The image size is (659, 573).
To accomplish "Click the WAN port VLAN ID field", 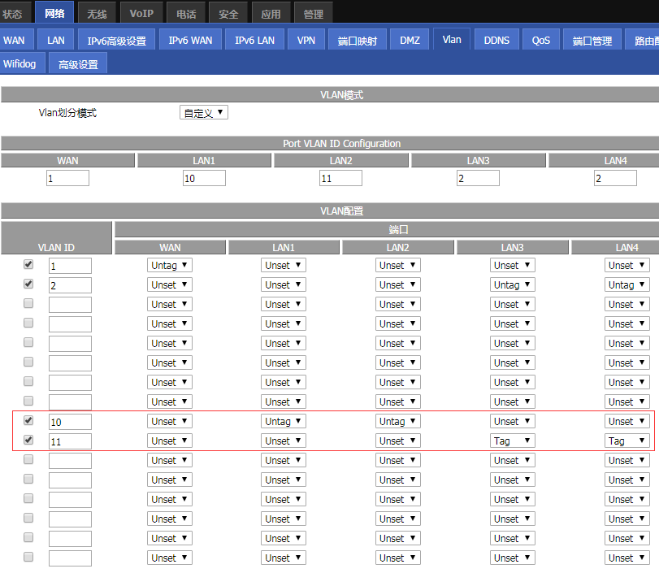I will pos(67,178).
